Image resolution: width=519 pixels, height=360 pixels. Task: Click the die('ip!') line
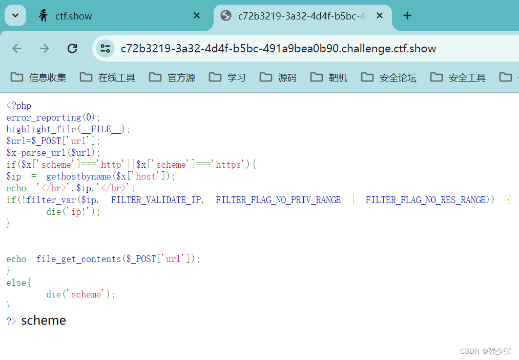click(73, 212)
